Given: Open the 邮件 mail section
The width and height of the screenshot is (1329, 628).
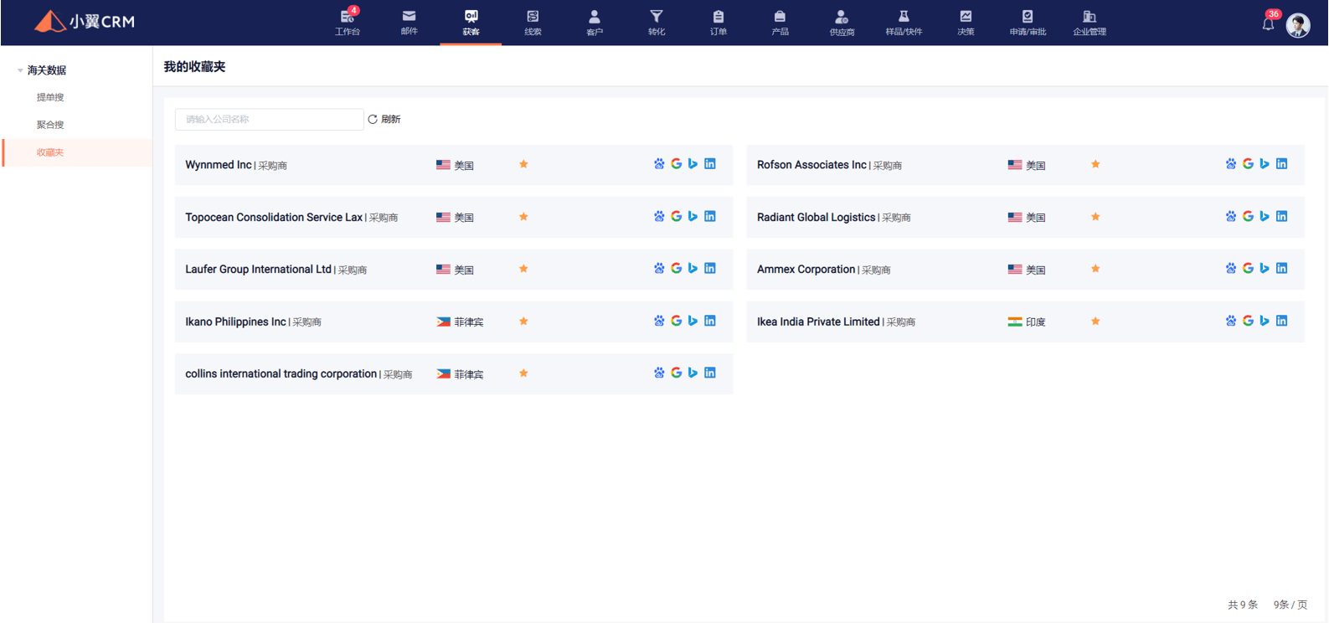Looking at the screenshot, I should point(409,23).
